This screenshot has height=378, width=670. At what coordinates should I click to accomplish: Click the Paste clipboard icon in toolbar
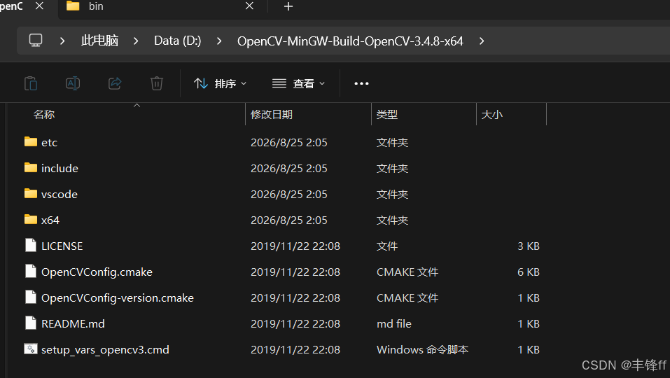(31, 83)
